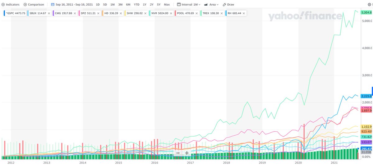Click the CMG 1917.88 ticker label
The image size is (373, 167).
coord(63,13)
